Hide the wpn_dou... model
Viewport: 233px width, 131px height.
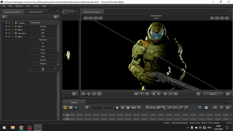tap(6, 33)
